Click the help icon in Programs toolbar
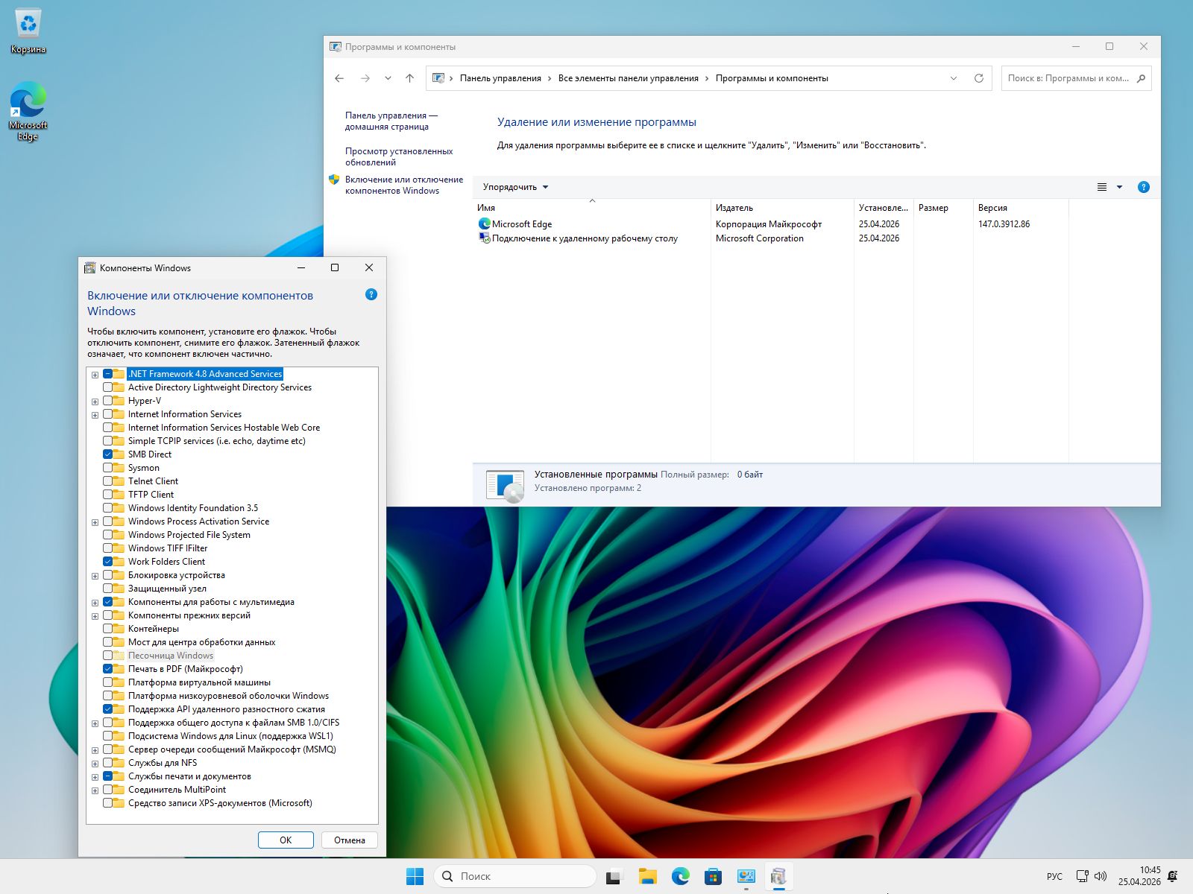The height and width of the screenshot is (894, 1193). coord(1143,187)
